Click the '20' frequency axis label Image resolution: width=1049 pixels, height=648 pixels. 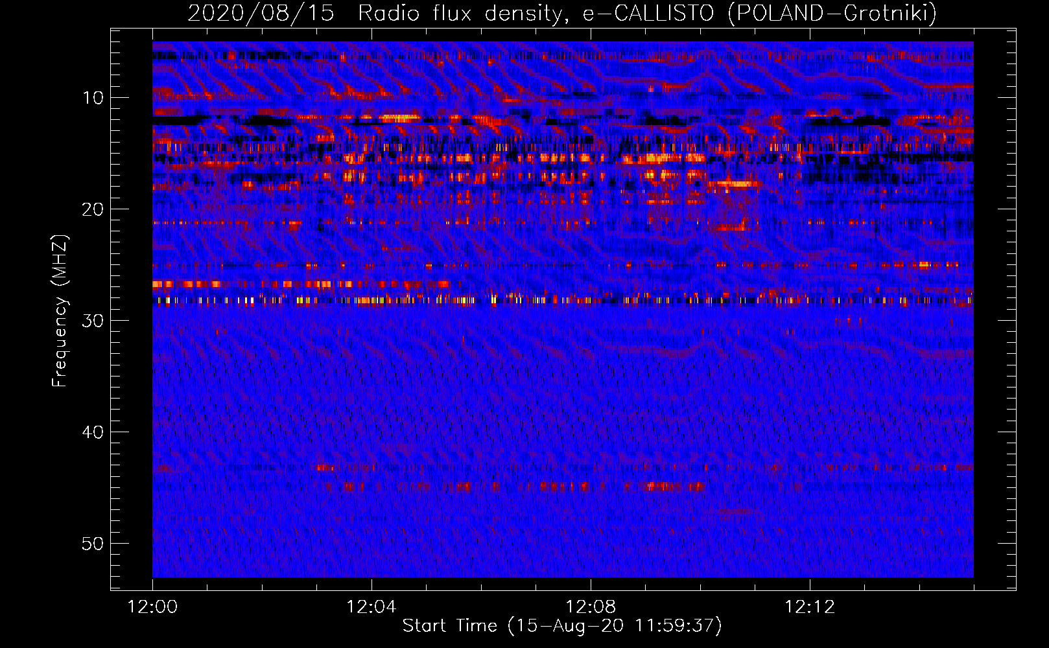pos(93,209)
